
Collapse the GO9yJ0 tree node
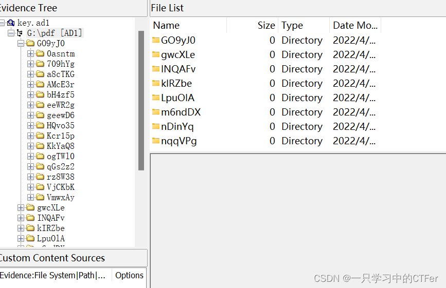[21, 44]
